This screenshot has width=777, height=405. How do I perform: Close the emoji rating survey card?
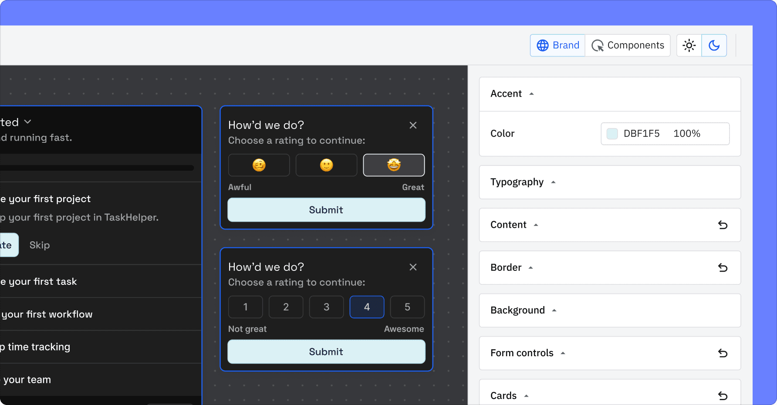tap(413, 125)
